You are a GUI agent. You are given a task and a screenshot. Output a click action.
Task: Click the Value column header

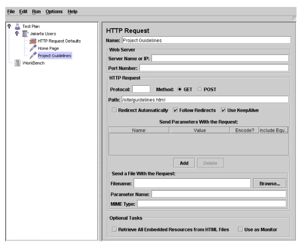[199, 130]
